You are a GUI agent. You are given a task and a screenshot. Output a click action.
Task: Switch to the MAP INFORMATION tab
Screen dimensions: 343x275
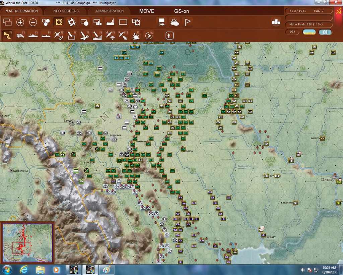22,11
